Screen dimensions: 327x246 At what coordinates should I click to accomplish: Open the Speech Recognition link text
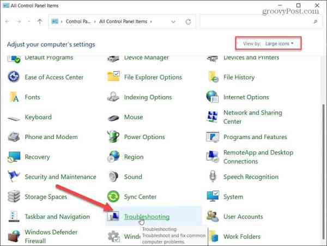251,177
